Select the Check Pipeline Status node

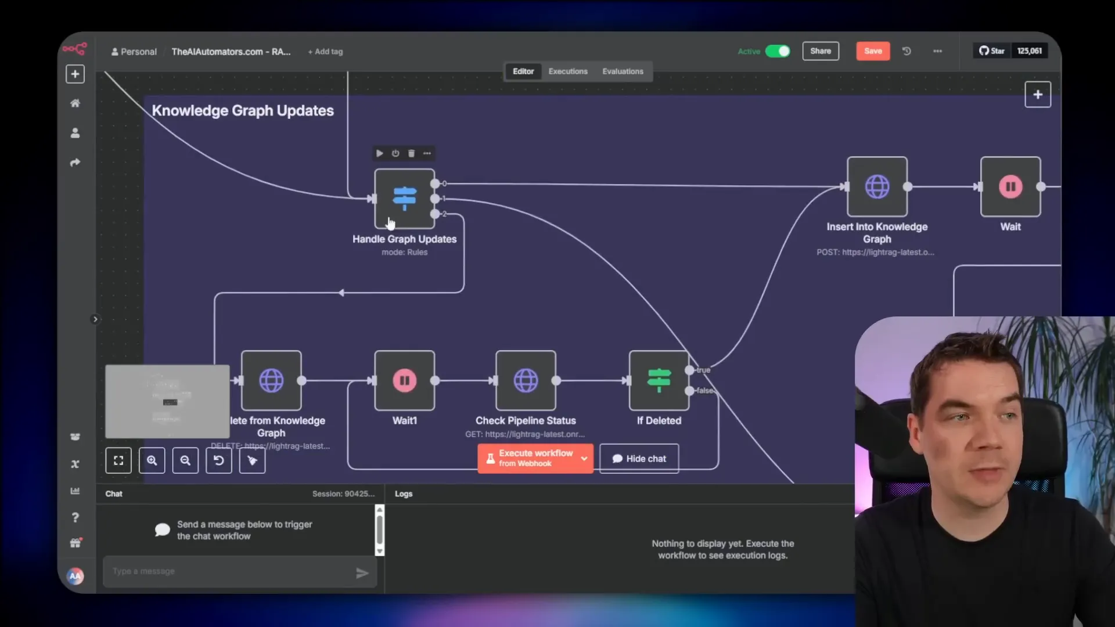pos(526,380)
